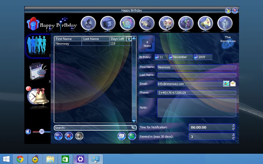The width and height of the screenshot is (263, 164).
Task: Click the list scrollbar up arrow
Action: pos(134,38)
